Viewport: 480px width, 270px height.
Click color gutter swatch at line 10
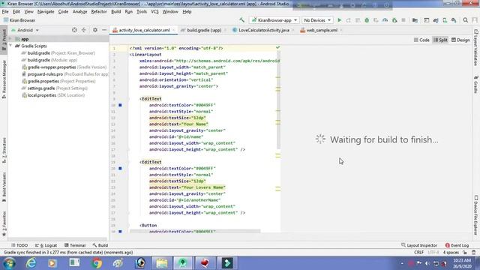tap(120, 105)
